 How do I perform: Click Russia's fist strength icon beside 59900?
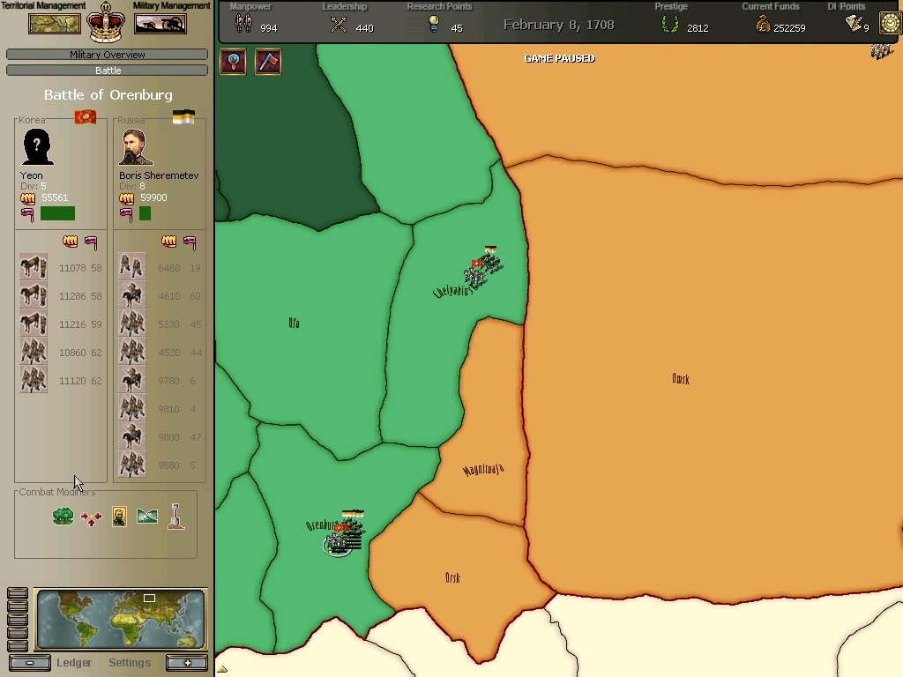(x=127, y=198)
